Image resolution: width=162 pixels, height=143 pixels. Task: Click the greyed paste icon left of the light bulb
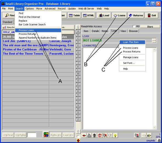click(110, 136)
